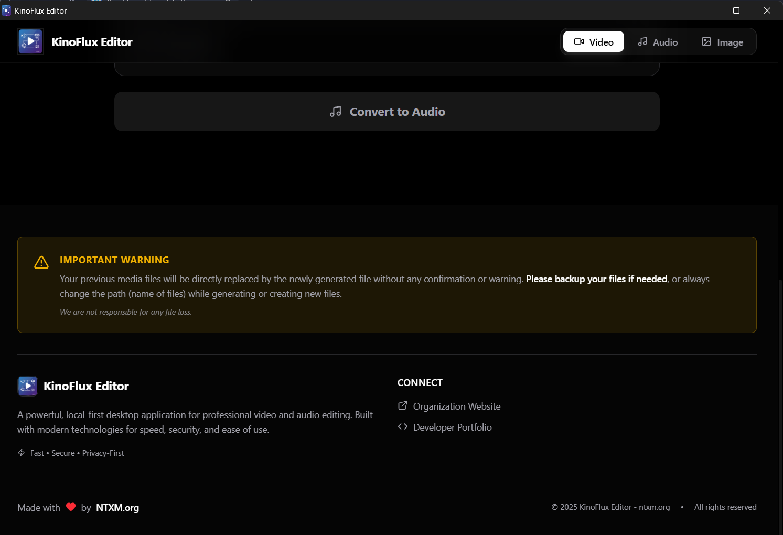Click the code brackets icon beside Developer Portfolio

pos(403,427)
